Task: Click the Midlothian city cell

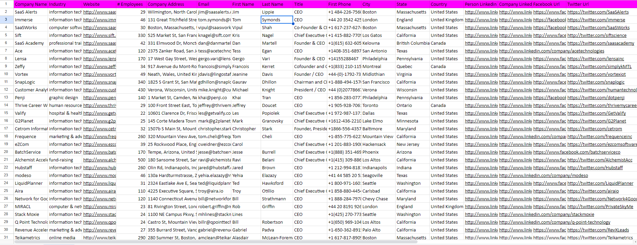Action: click(378, 74)
